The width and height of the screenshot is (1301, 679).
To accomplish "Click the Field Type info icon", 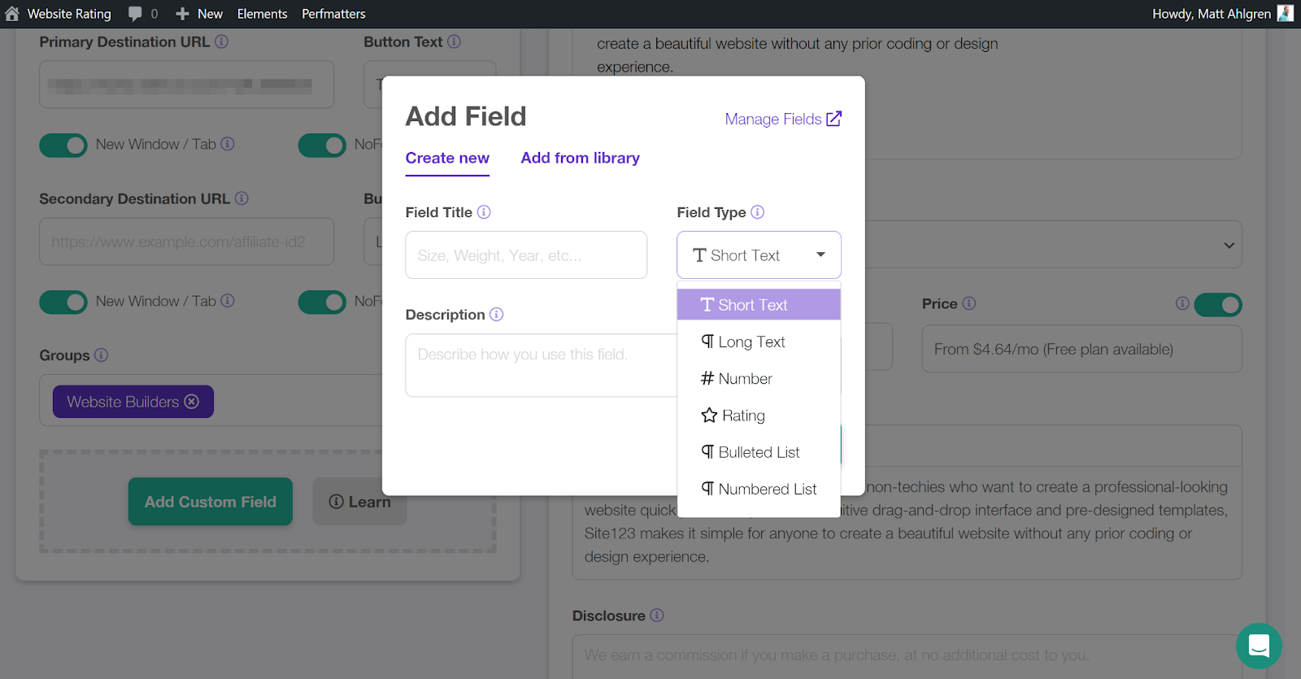I will tap(757, 212).
